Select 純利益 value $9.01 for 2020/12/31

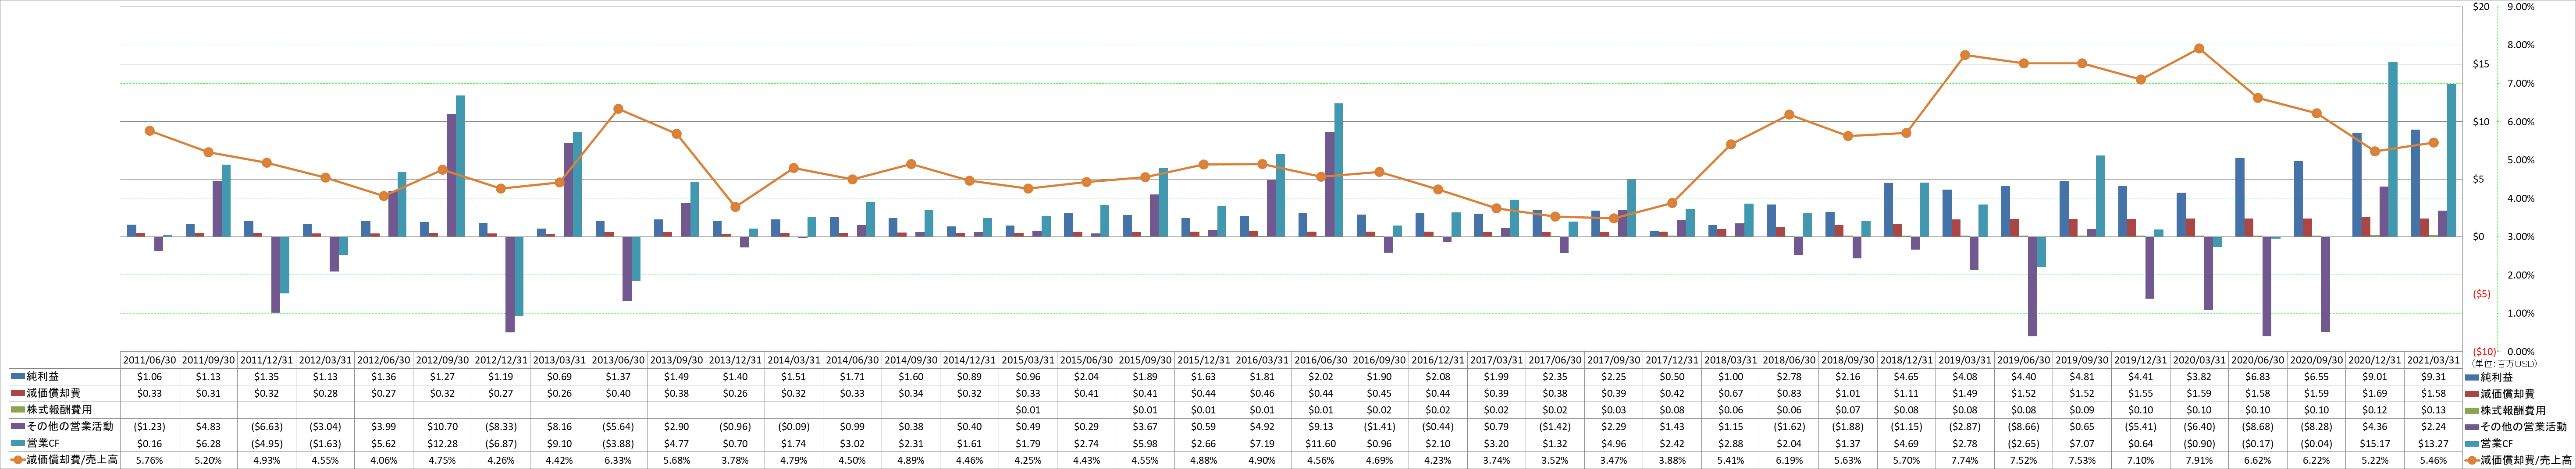click(2375, 377)
